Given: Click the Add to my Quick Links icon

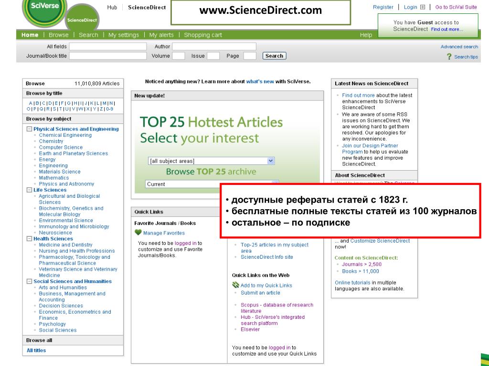Looking at the screenshot, I should point(235,285).
